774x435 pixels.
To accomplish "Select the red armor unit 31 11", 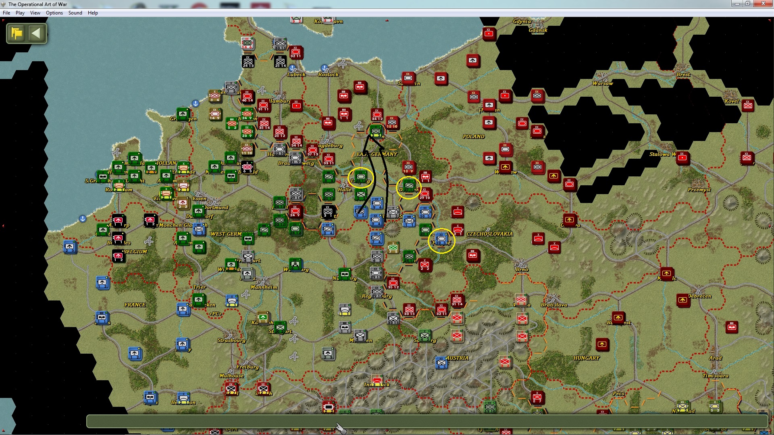I will [263, 106].
